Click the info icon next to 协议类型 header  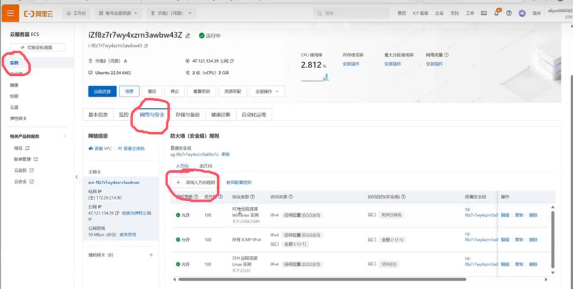tap(253, 197)
